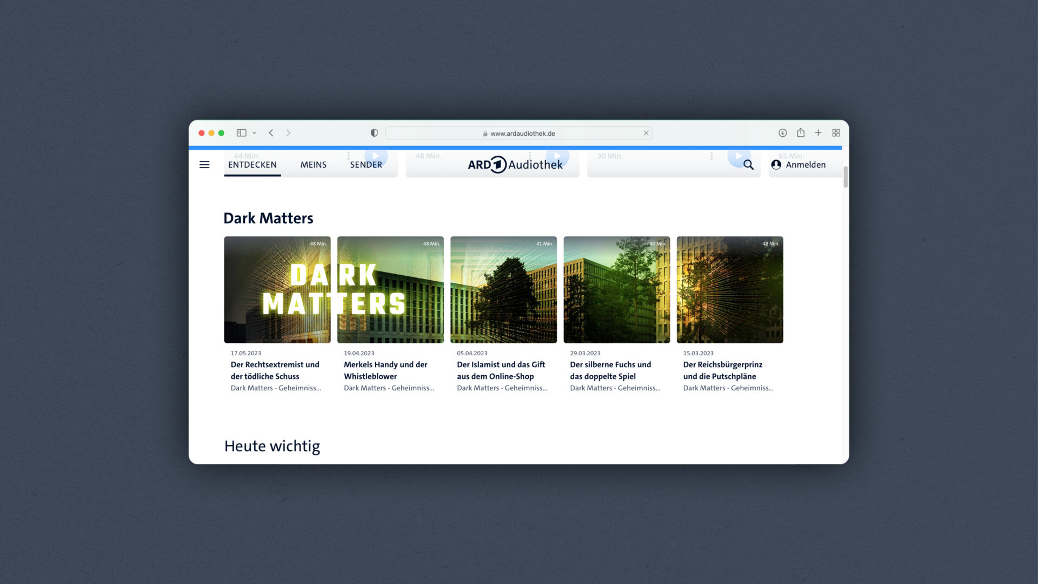Click the address bar with ardaudiothek.de
Image resolution: width=1038 pixels, height=584 pixels.
(519, 133)
